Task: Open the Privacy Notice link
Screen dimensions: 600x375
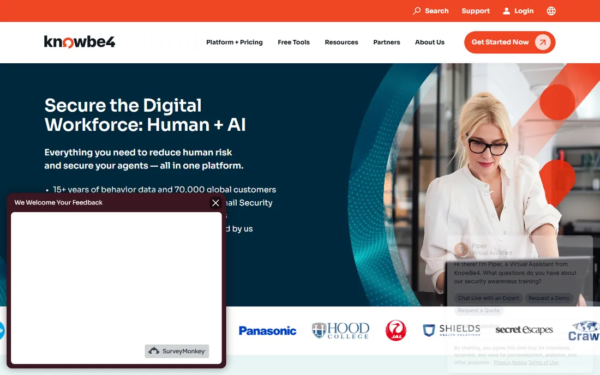Action: [510, 362]
